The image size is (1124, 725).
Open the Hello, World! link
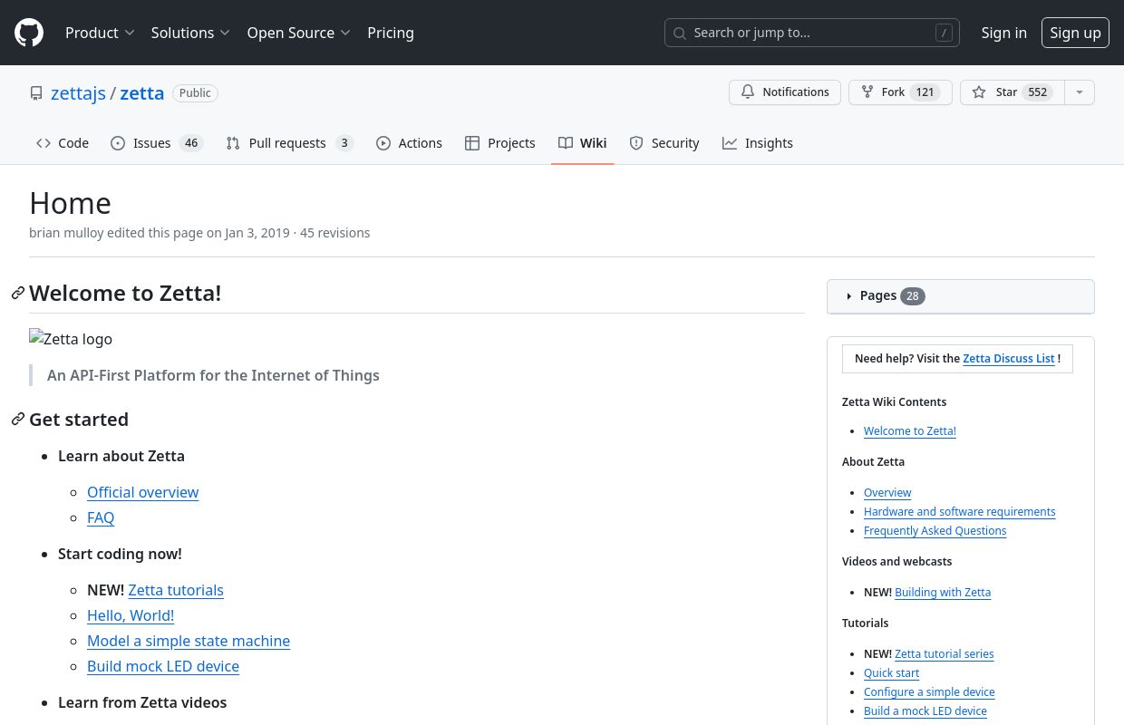click(131, 615)
